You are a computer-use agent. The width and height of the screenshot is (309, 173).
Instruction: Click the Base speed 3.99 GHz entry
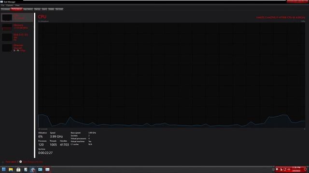(84, 133)
